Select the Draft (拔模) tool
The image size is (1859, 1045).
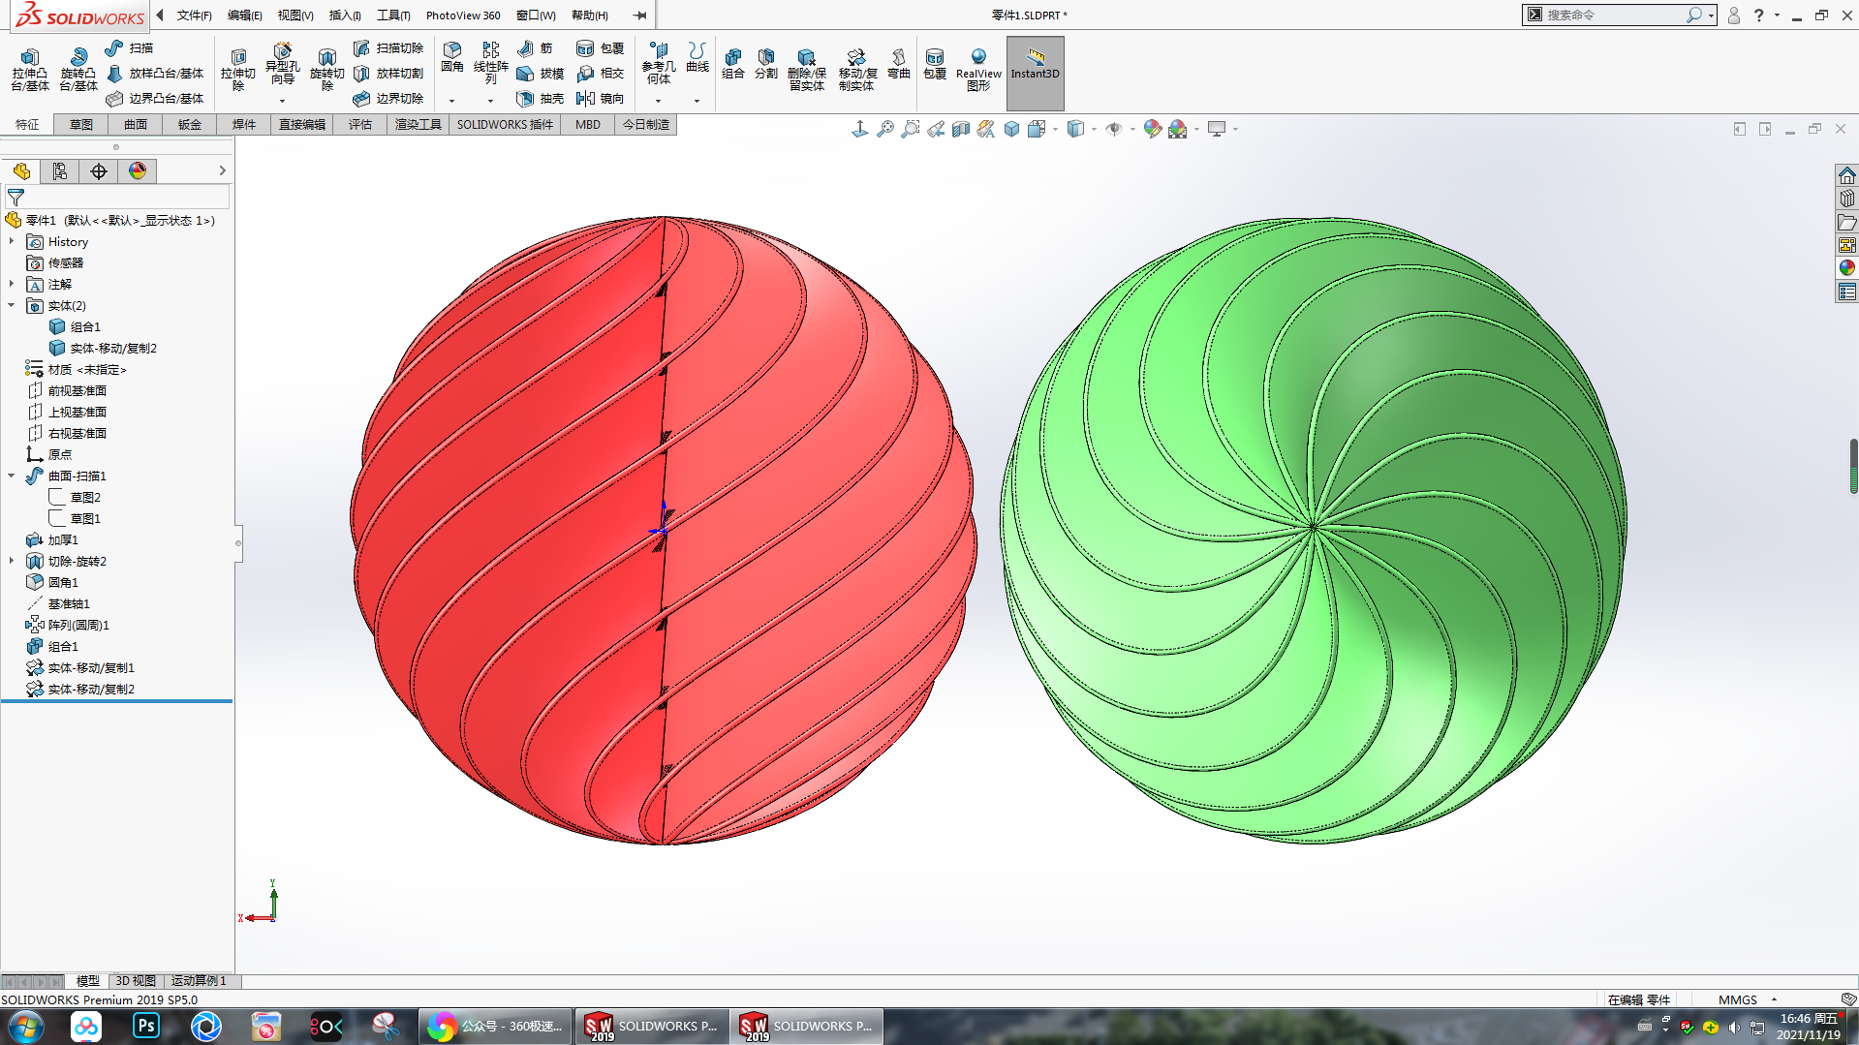[x=541, y=73]
